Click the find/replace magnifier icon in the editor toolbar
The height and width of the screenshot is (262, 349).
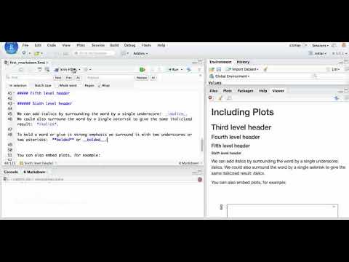click(47, 70)
